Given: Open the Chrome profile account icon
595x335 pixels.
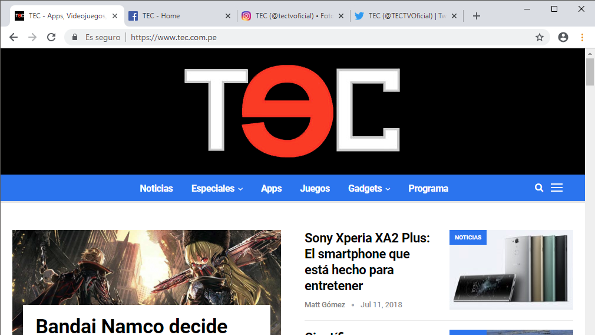Looking at the screenshot, I should [x=563, y=37].
